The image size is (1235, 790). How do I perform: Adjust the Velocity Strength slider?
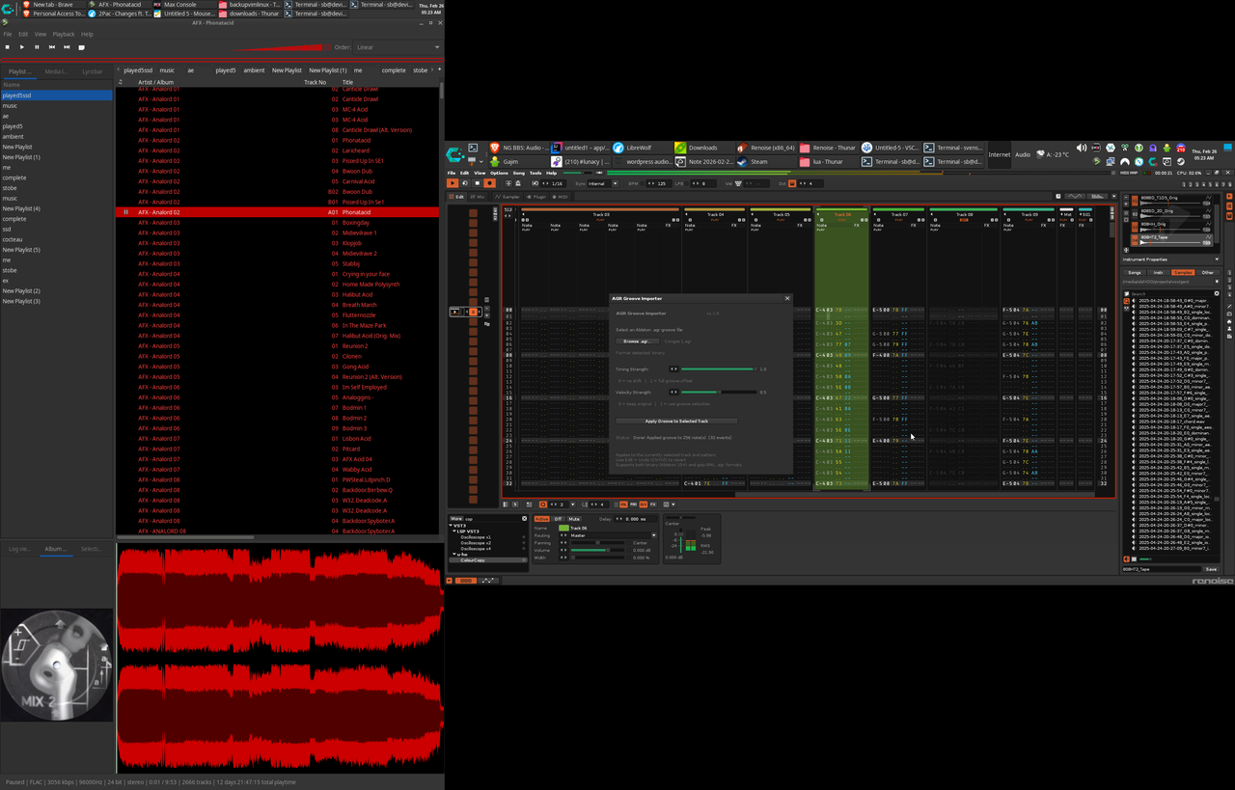718,392
